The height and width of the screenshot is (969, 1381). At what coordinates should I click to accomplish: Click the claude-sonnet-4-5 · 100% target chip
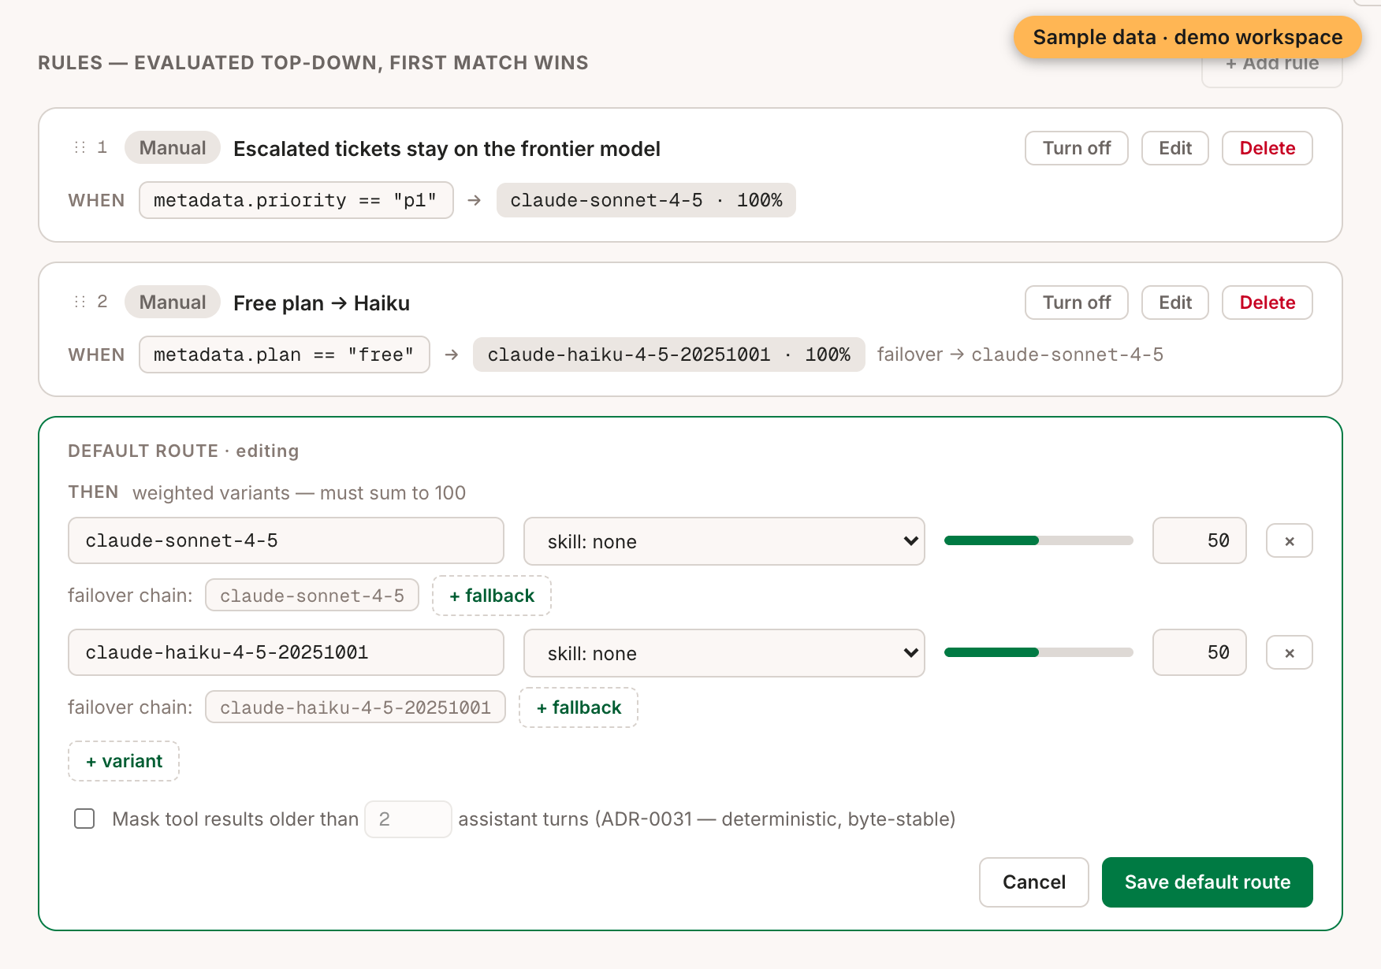click(x=646, y=200)
